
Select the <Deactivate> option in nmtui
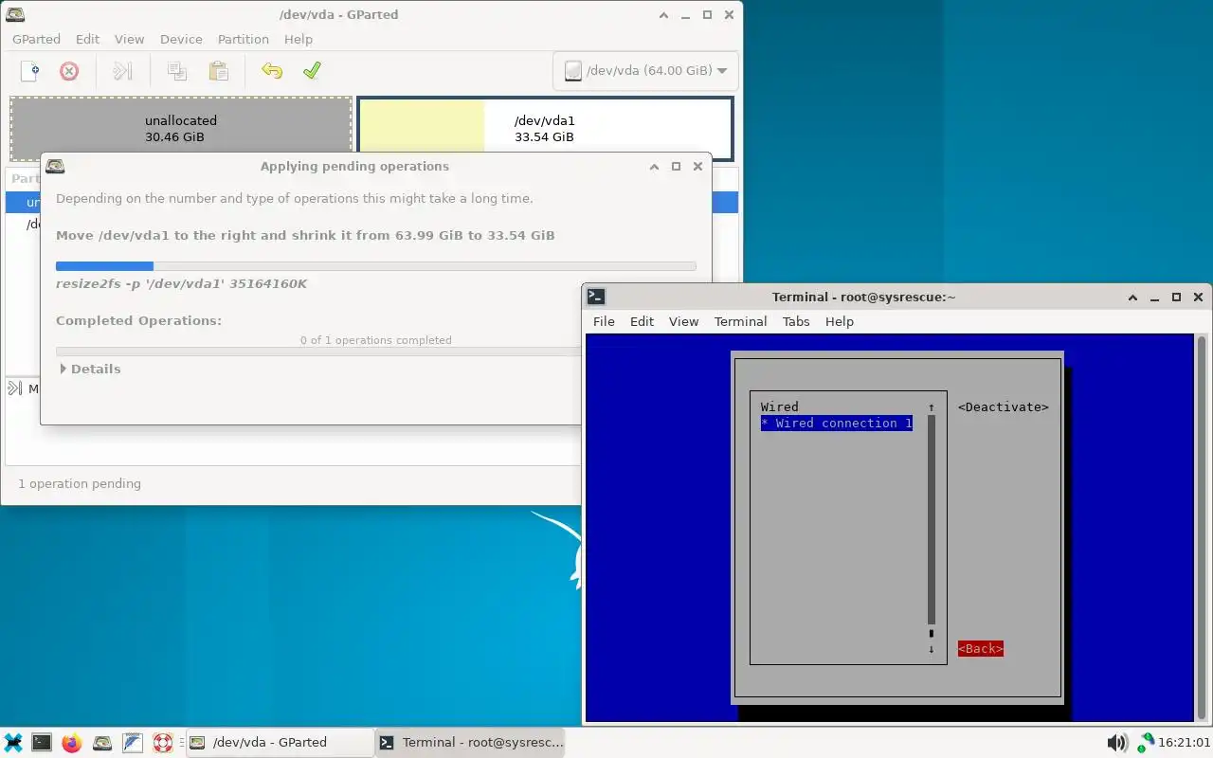1004,406
